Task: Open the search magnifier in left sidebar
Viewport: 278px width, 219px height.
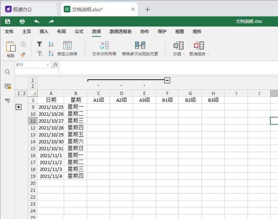Action: (x=7, y=72)
